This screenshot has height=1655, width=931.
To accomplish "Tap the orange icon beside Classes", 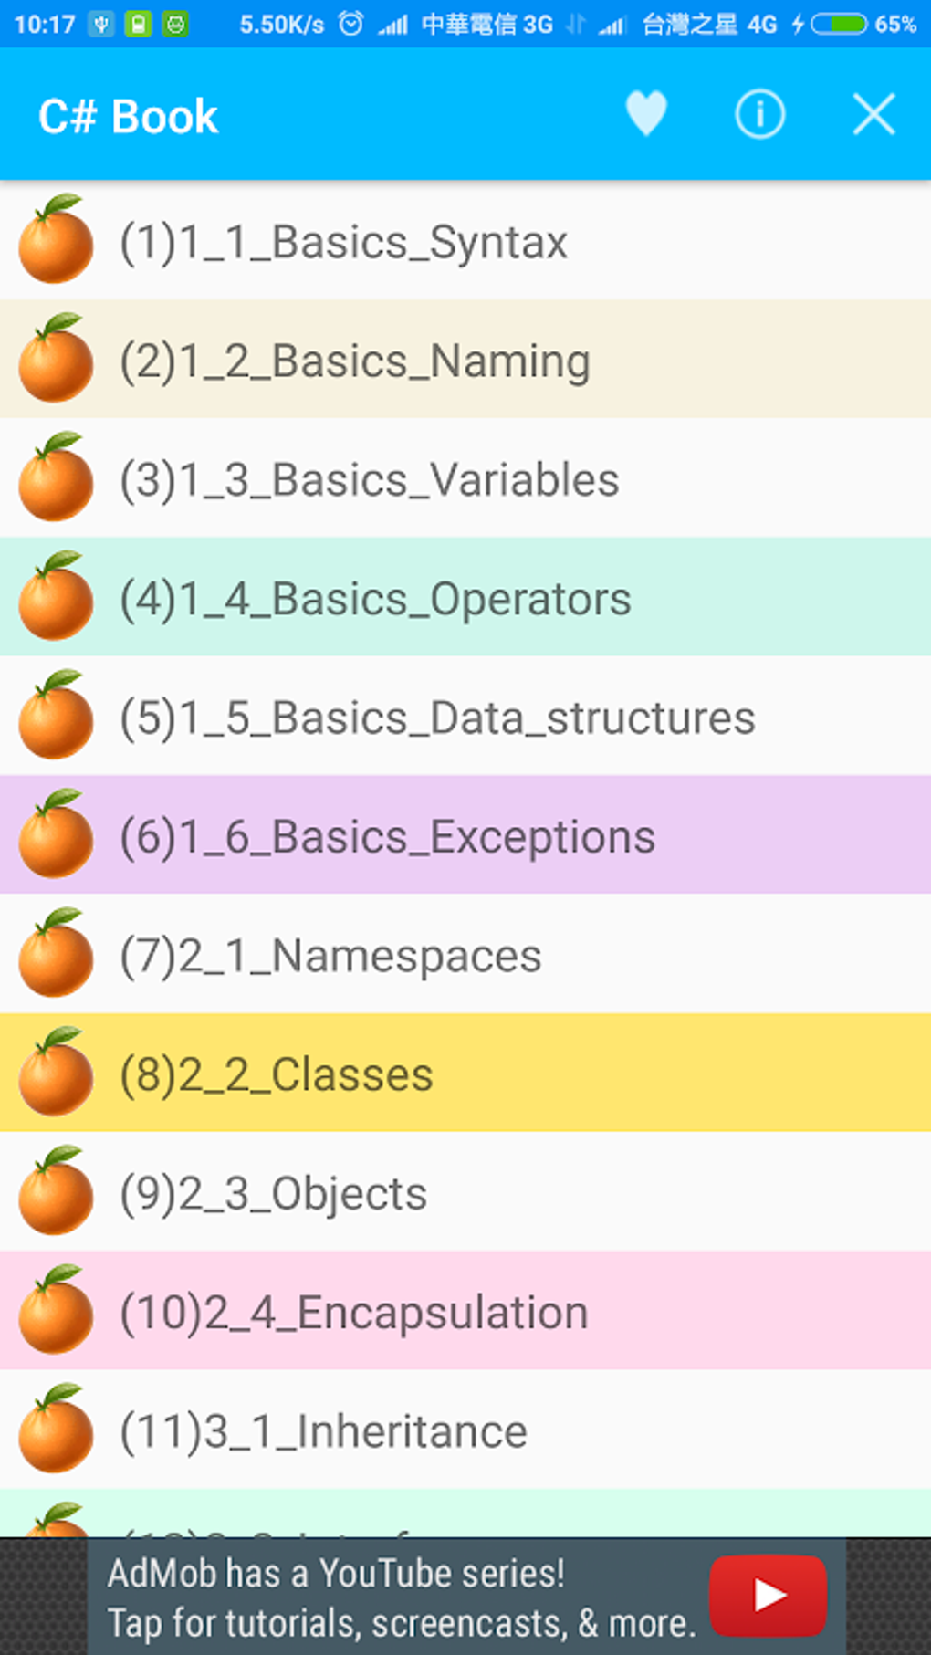I will (57, 1073).
